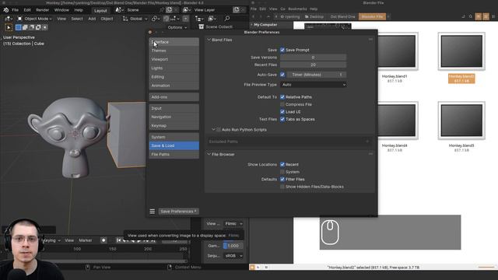
Task: Open the outliner display mode icon
Action: tap(199, 19)
